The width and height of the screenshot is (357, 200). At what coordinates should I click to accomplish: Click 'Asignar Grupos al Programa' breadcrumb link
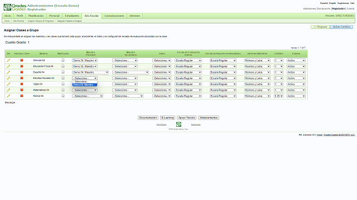pyautogui.click(x=41, y=21)
